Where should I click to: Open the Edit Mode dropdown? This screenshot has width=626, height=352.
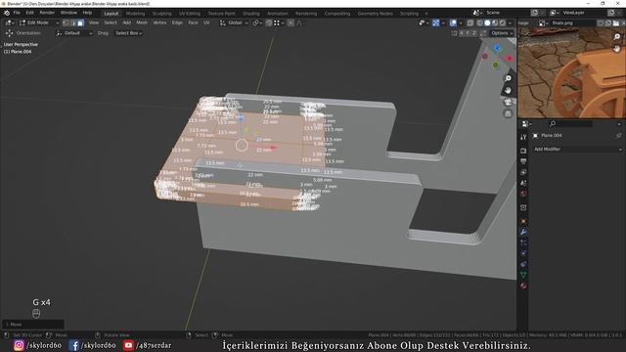pyautogui.click(x=39, y=22)
